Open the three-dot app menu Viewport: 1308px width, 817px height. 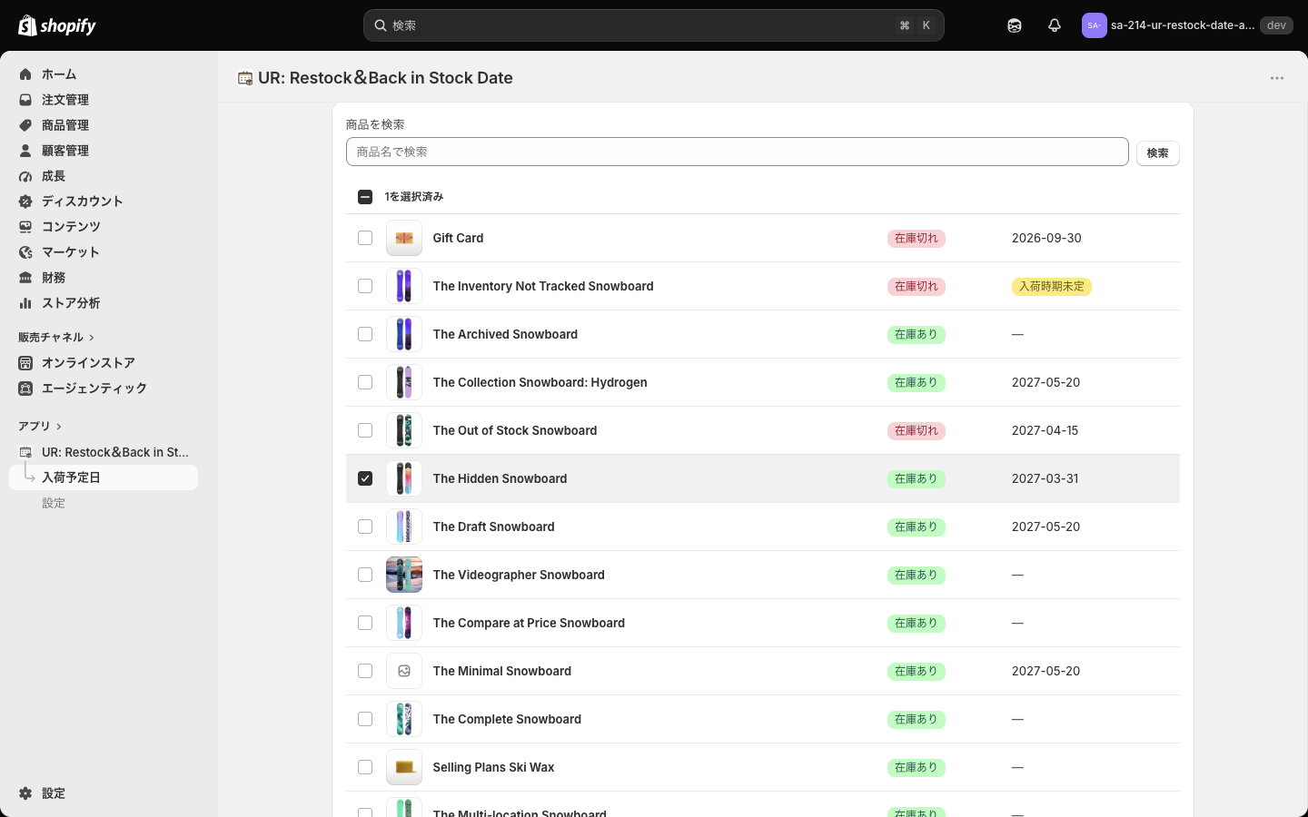[1277, 78]
